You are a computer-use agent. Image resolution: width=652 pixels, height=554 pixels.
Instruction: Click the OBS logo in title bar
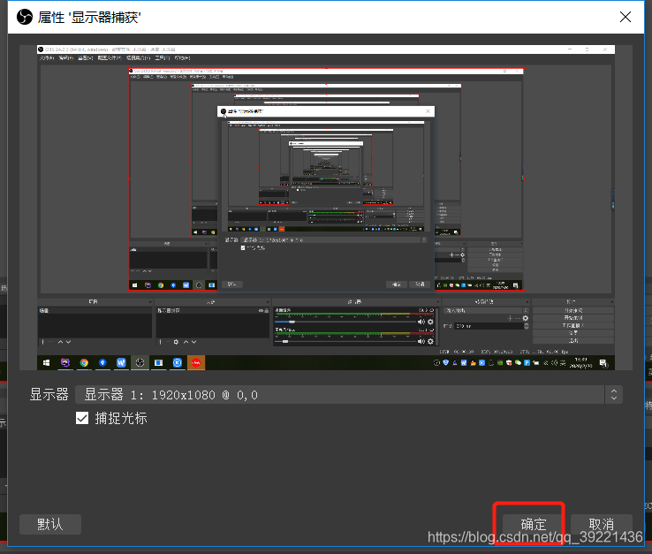pos(25,17)
